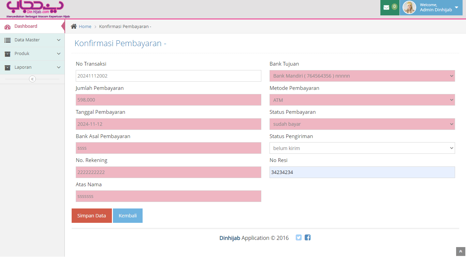Click the envelope messages icon
Image resolution: width=466 pixels, height=257 pixels.
click(386, 8)
